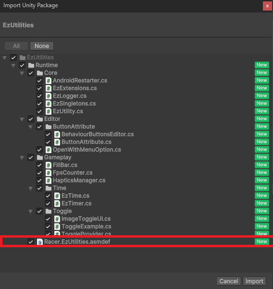Screen dimensions: 273x289
Task: Click the Toggle folder icon
Action: point(49,211)
